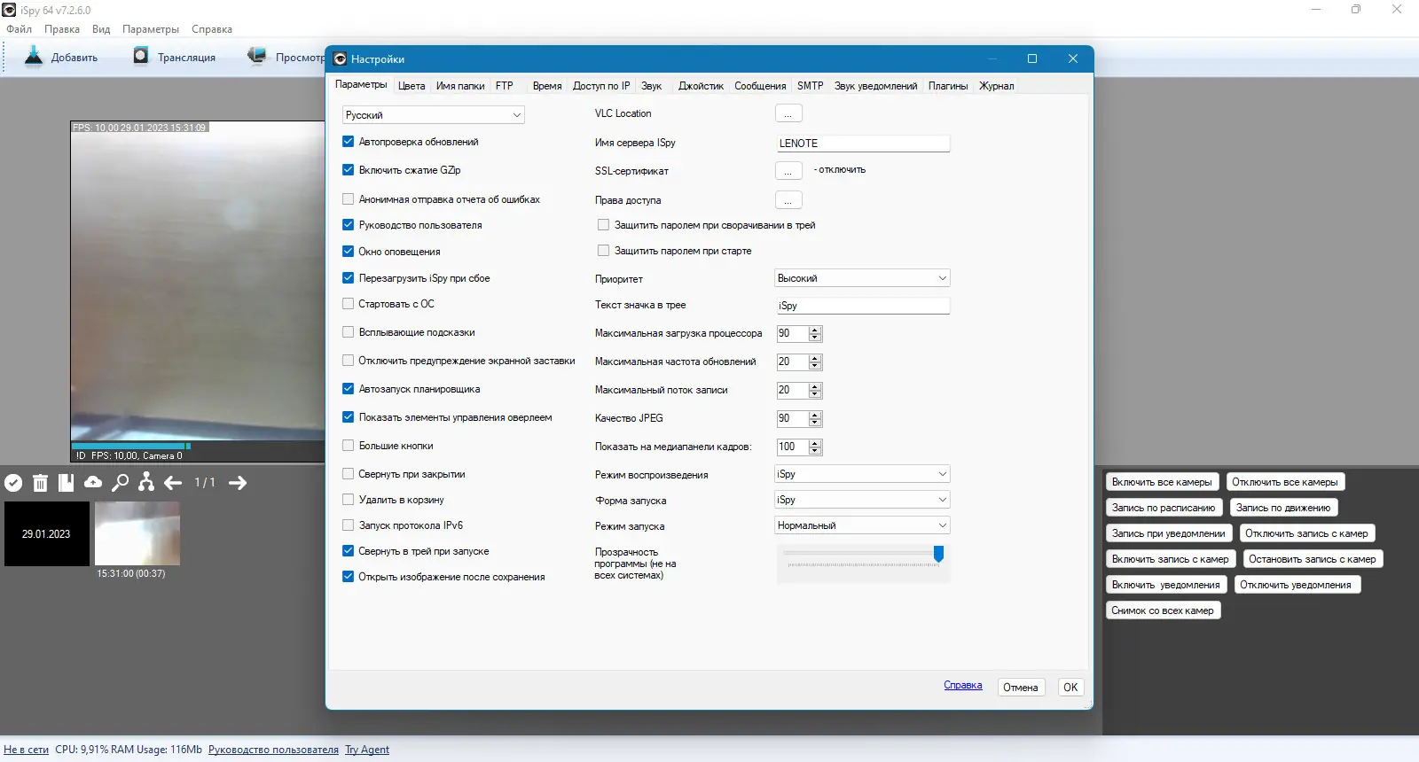The image size is (1419, 762).
Task: Open the Журнал tab
Action: pos(997,86)
